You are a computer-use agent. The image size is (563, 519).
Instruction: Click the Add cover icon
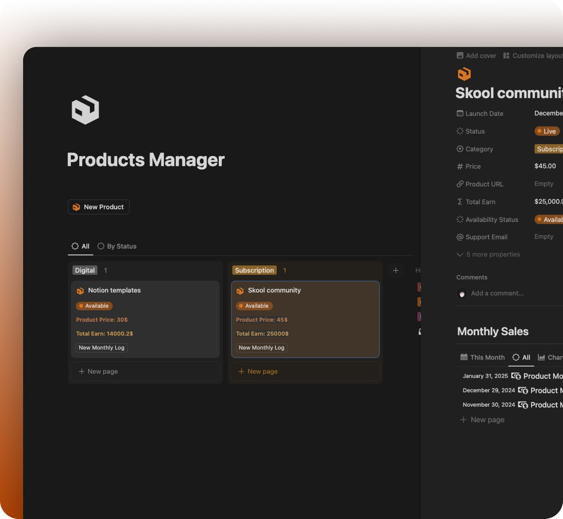pyautogui.click(x=460, y=55)
